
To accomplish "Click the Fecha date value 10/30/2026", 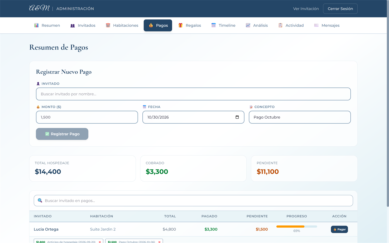I will click(x=158, y=117).
